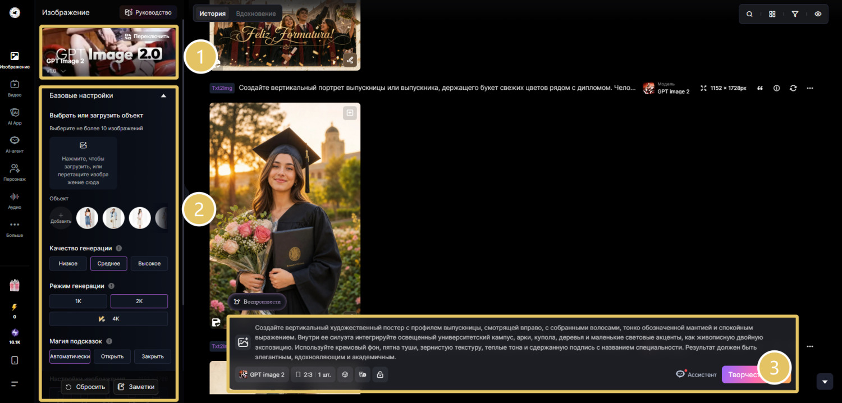
Task: Select Высокое generation quality
Action: click(x=149, y=263)
